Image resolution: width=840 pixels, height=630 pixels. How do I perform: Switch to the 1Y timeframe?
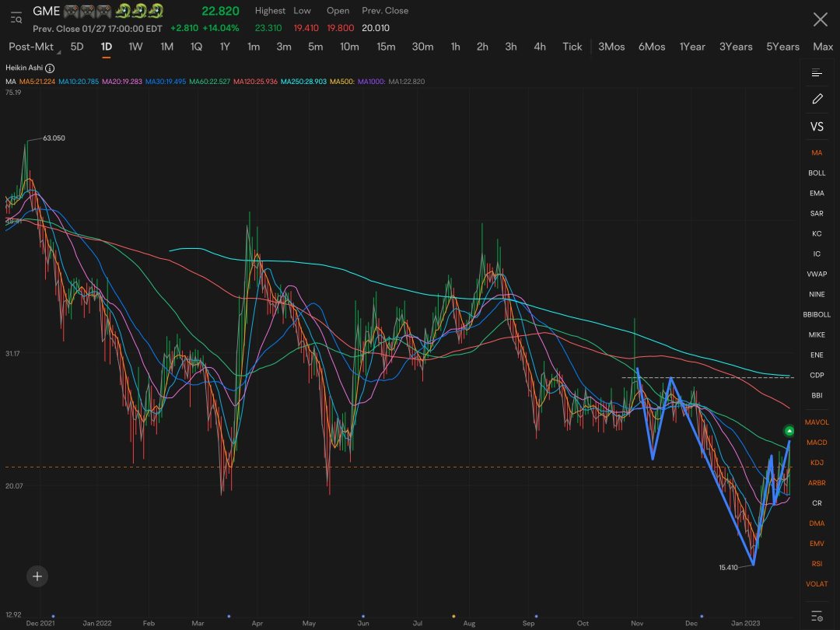pyautogui.click(x=225, y=47)
